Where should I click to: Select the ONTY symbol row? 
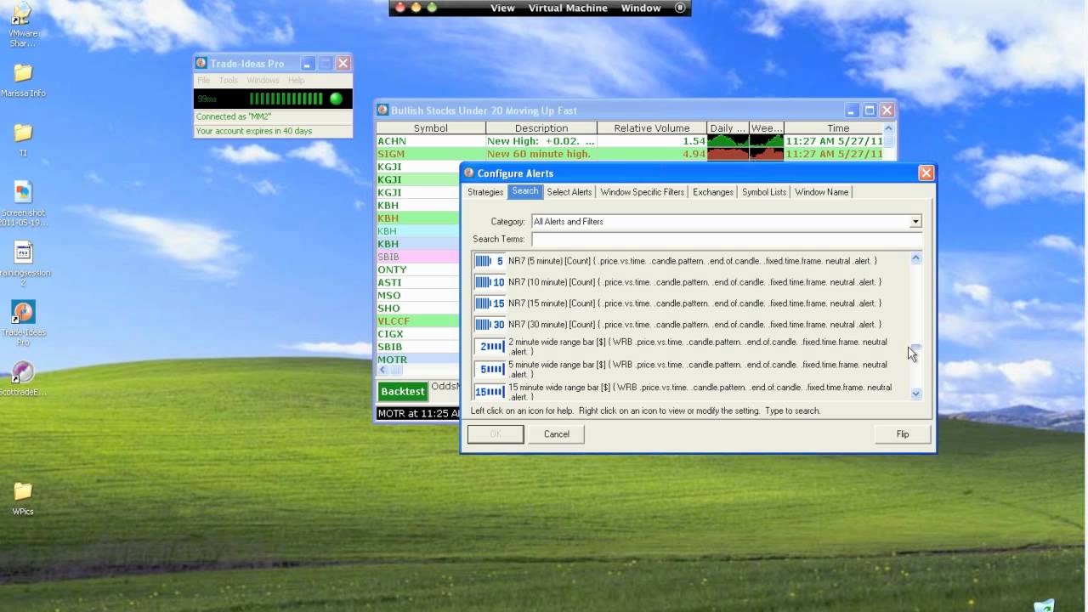click(x=418, y=269)
